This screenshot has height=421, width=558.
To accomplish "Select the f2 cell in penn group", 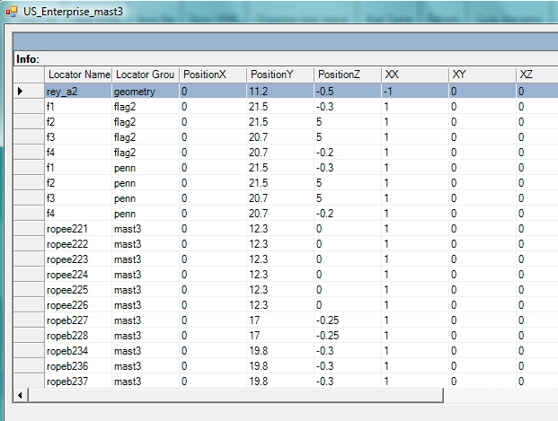I will coord(78,183).
